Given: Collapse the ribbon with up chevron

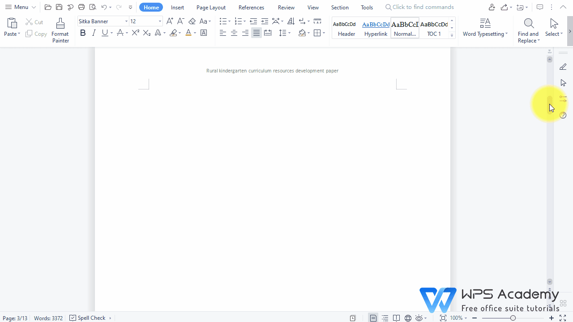Looking at the screenshot, I should 563,7.
